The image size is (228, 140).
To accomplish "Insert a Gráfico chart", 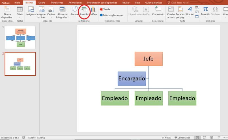I will (x=93, y=11).
